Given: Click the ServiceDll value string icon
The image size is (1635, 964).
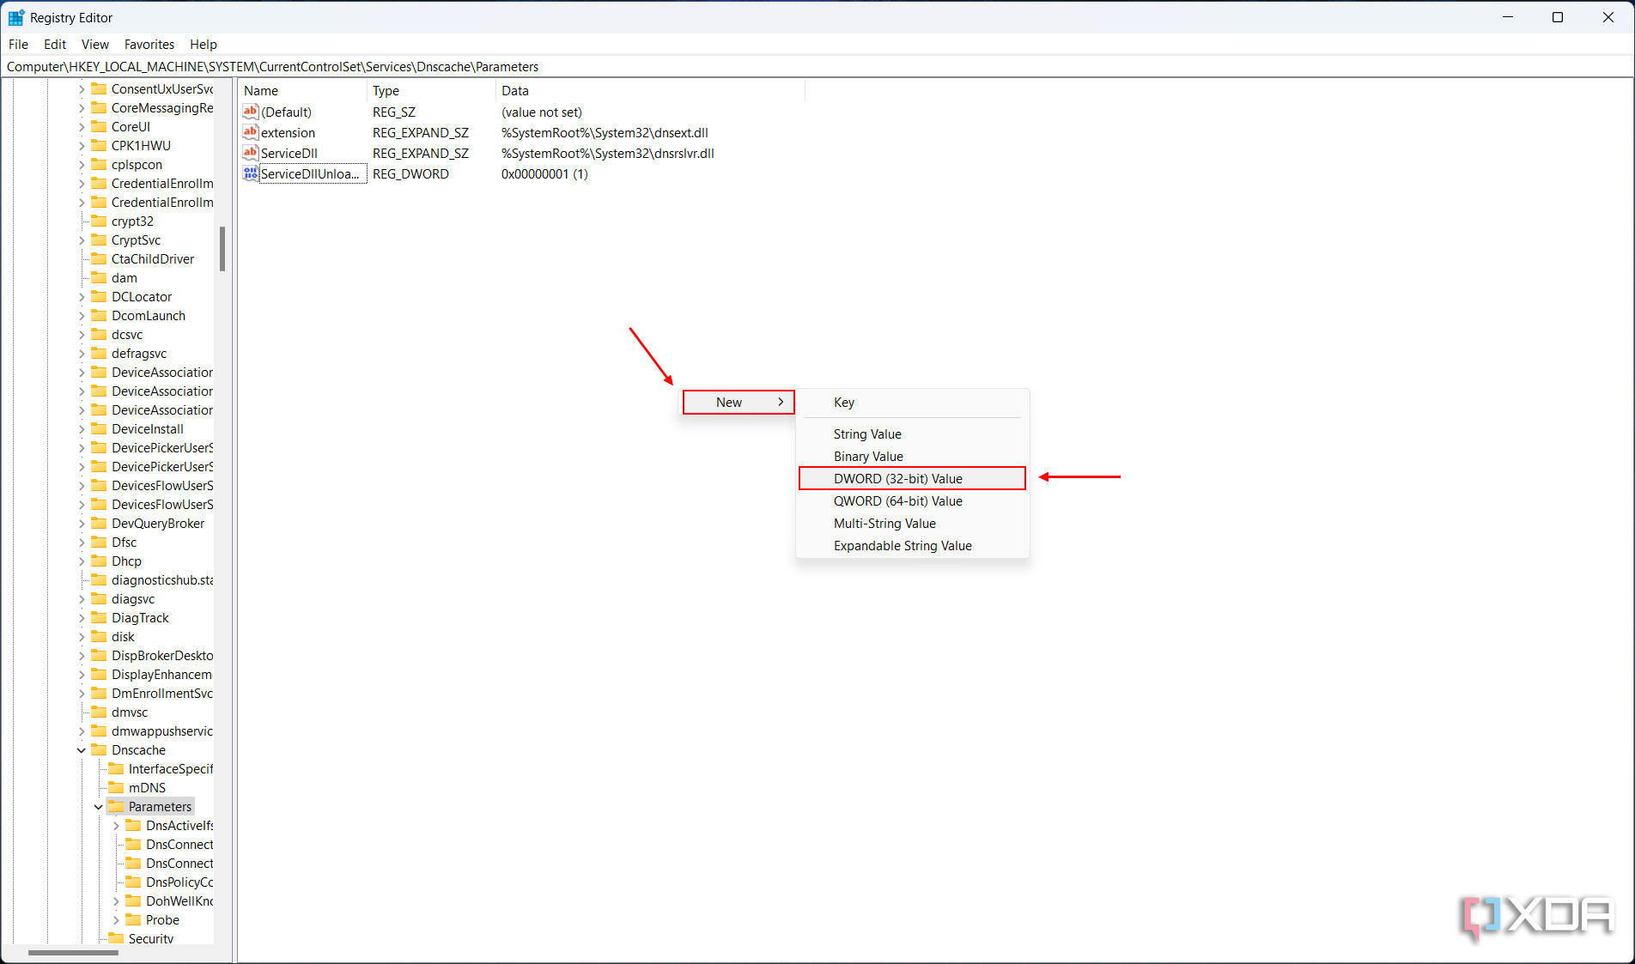Looking at the screenshot, I should coord(251,153).
